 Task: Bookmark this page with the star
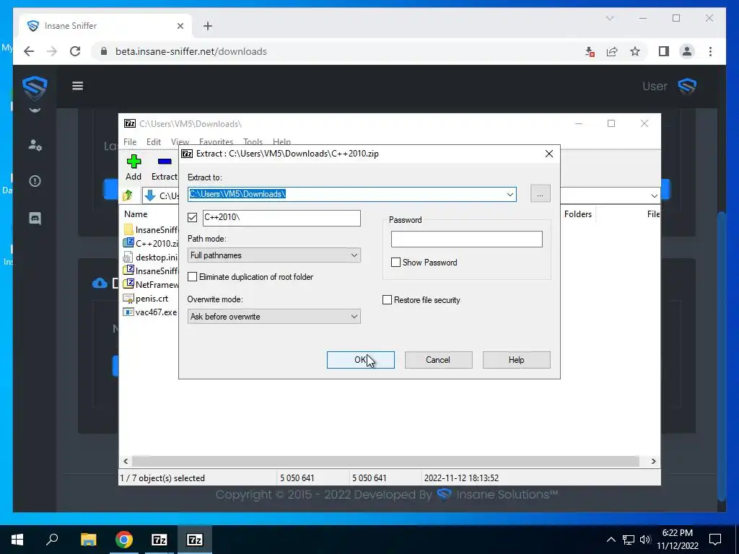pyautogui.click(x=635, y=51)
